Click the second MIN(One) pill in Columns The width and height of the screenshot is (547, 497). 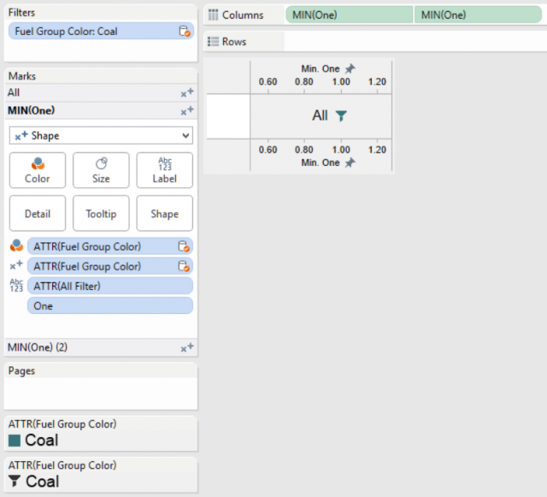(478, 15)
